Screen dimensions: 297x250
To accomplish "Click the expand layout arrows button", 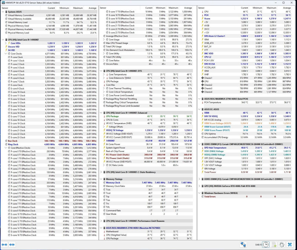I will 4,245.
